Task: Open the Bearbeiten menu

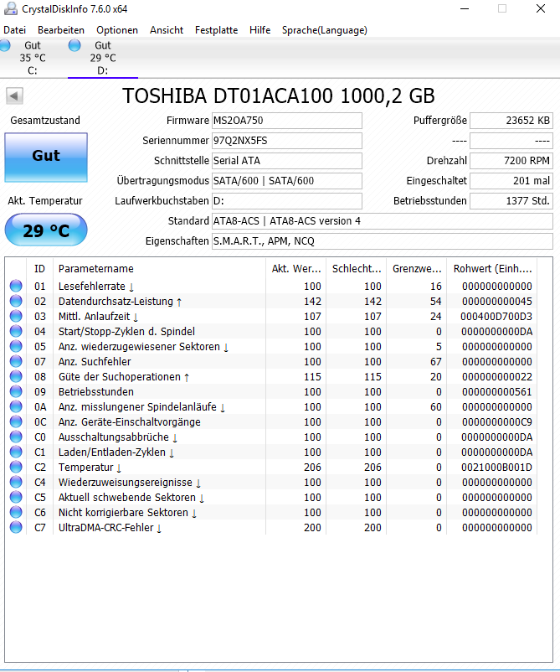Action: 61,30
